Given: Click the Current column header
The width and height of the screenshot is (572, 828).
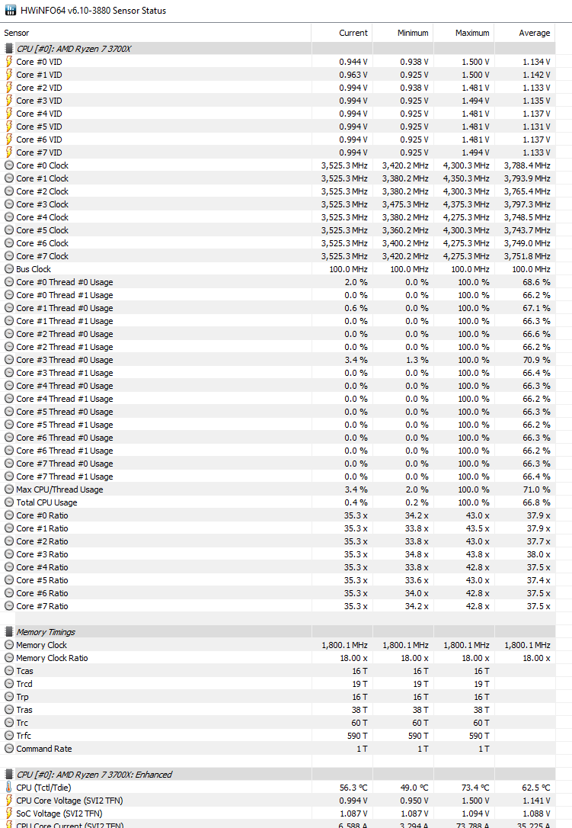Looking at the screenshot, I should [353, 33].
